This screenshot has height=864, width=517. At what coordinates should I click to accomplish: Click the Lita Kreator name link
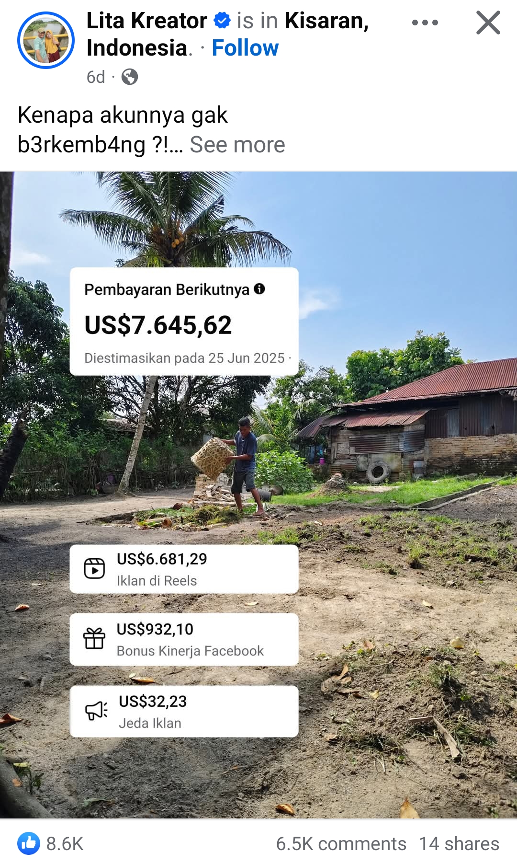pos(147,21)
